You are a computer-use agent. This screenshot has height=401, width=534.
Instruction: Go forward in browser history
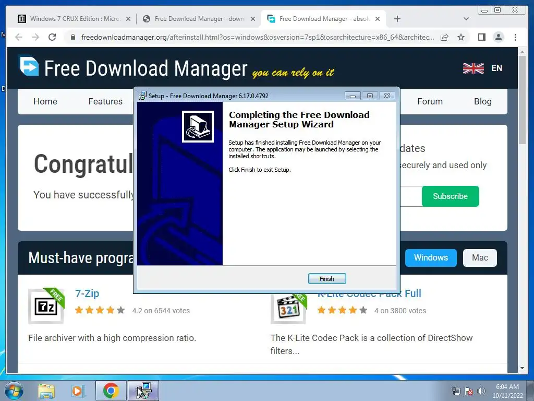click(35, 37)
